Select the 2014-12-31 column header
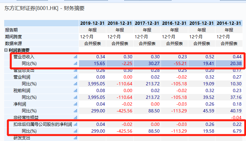 click(229, 23)
